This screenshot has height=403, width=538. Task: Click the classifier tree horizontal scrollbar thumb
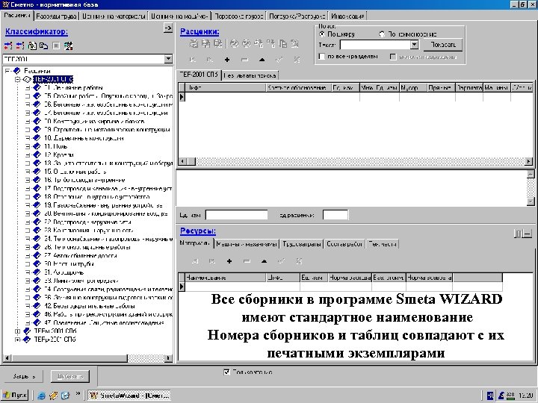69,358
